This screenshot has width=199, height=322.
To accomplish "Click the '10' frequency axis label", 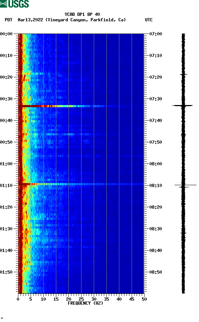I will pos(43,299).
